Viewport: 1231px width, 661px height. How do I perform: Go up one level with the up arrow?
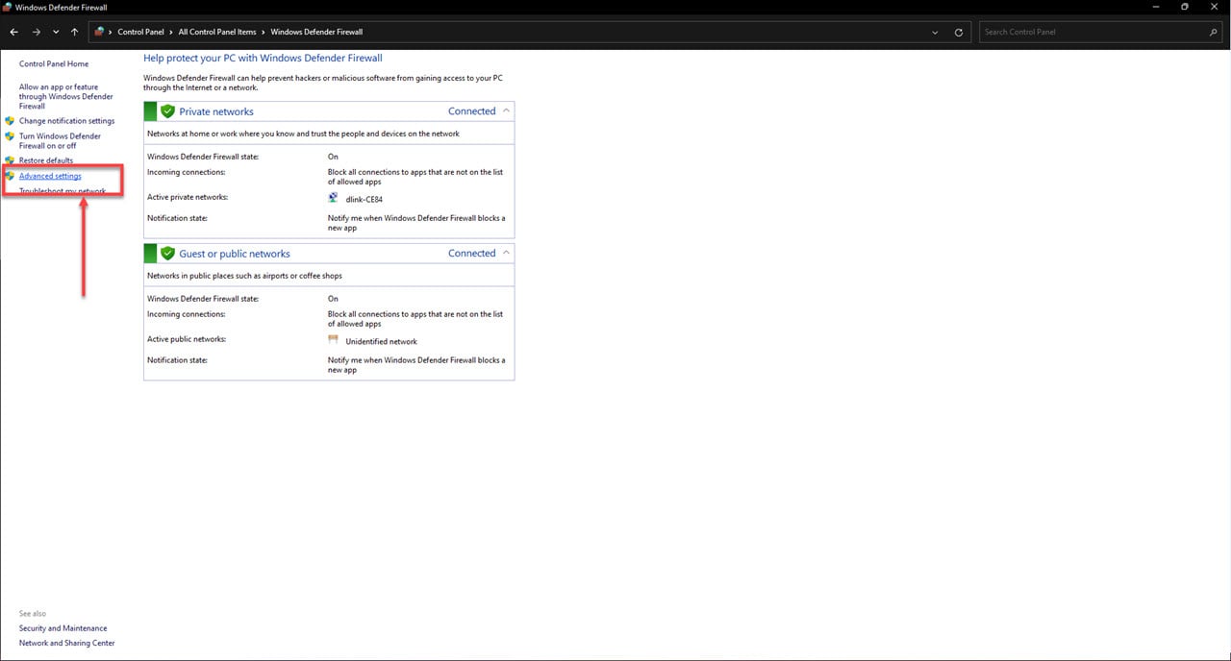pyautogui.click(x=75, y=32)
